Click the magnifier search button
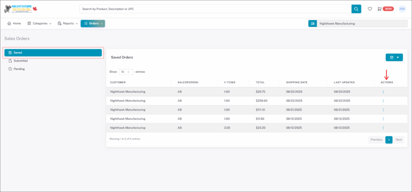This screenshot has width=412, height=192. (x=356, y=9)
